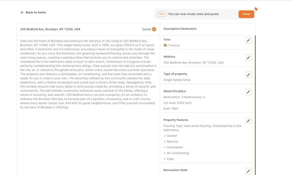
Task: Click the Dishwasher feature checkmark
Action: [165, 147]
